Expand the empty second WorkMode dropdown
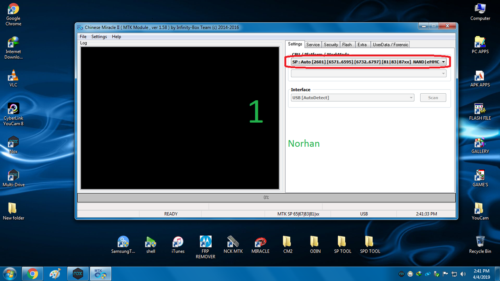The height and width of the screenshot is (281, 500). point(369,73)
